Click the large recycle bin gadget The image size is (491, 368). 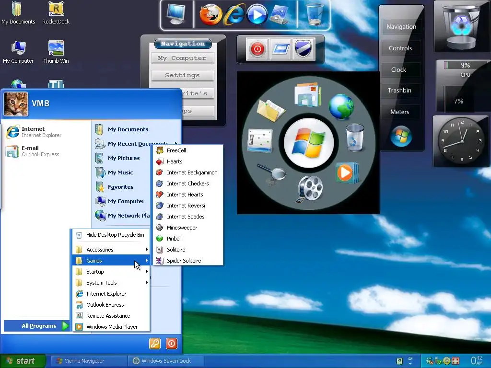tap(461, 26)
